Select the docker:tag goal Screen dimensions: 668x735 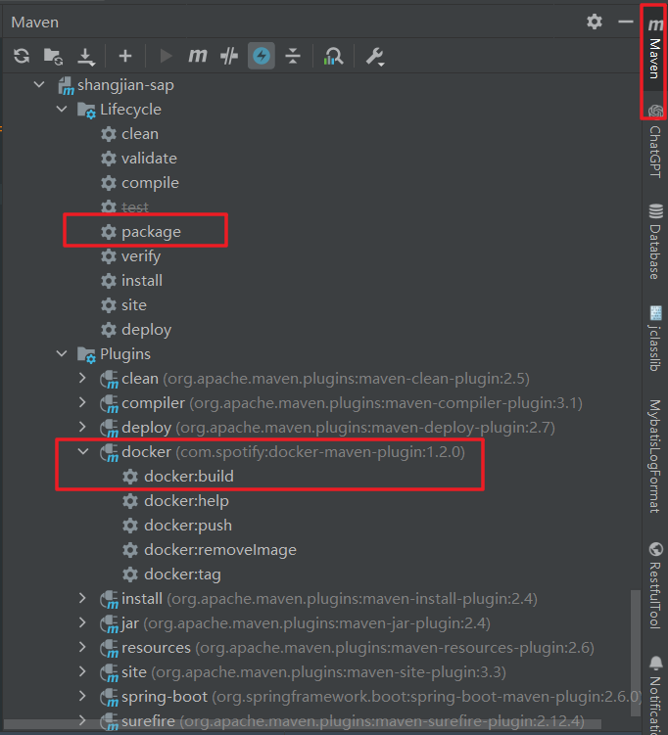pos(182,574)
